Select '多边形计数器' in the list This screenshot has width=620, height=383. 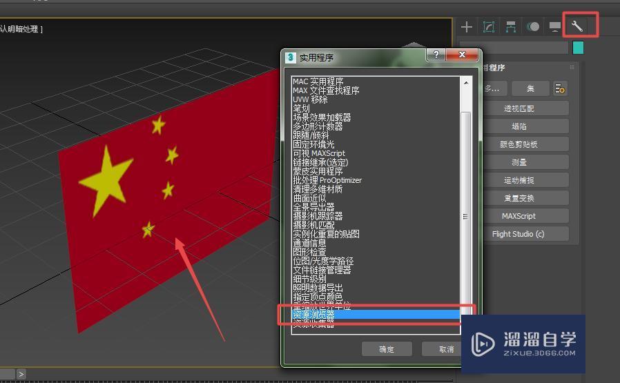(x=318, y=126)
